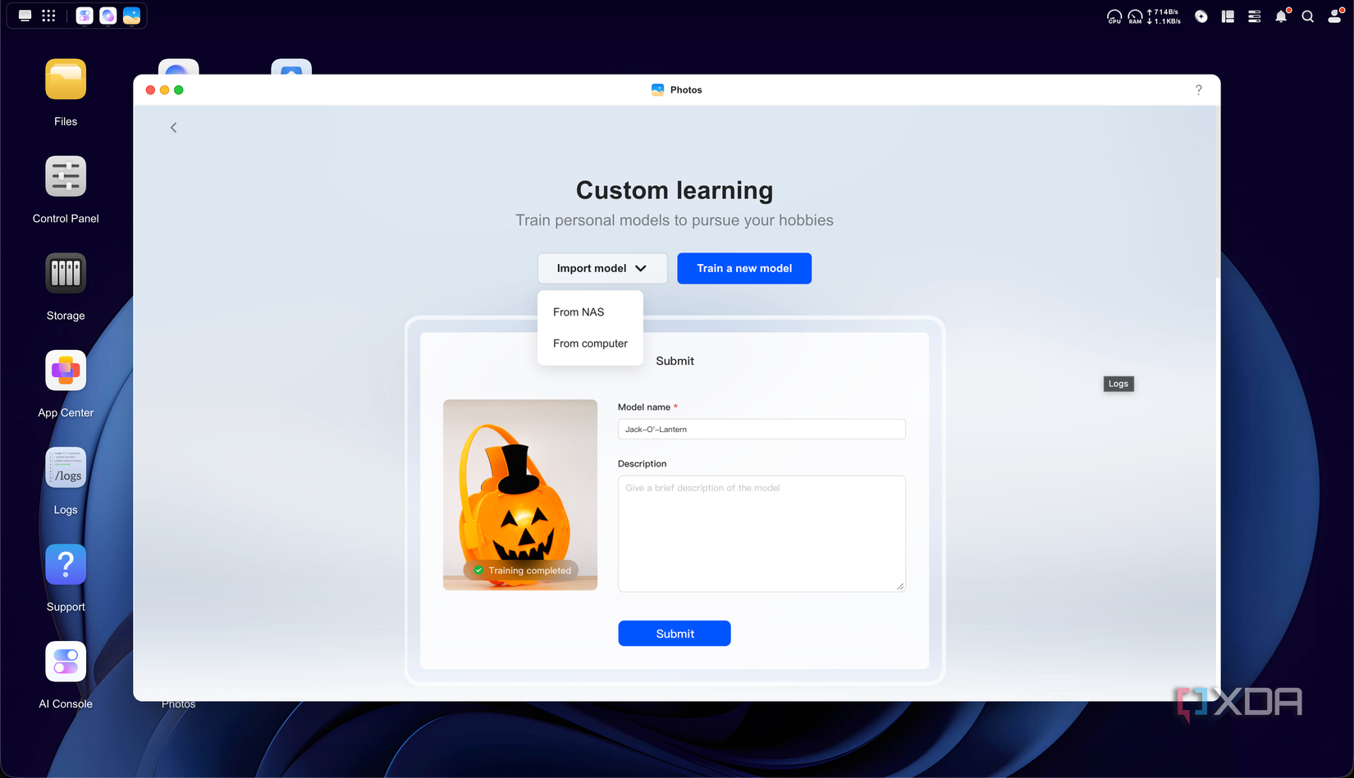Click into the Description text area
The height and width of the screenshot is (778, 1354).
click(x=762, y=534)
